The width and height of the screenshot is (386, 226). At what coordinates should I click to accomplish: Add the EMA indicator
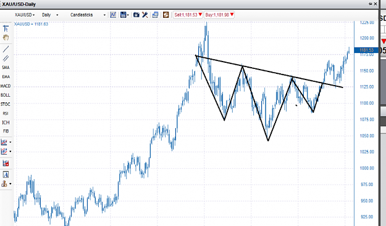click(6, 77)
